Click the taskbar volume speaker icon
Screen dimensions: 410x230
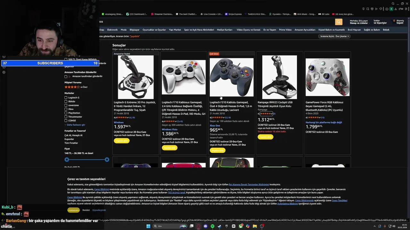394,226
